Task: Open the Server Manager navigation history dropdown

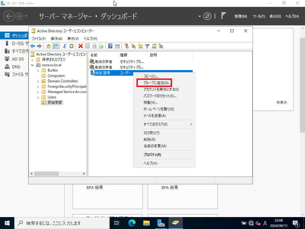Action: click(26, 16)
